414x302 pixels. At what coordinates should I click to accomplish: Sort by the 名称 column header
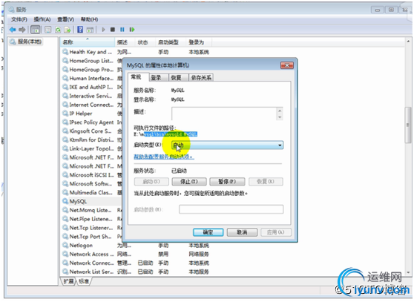coord(88,42)
